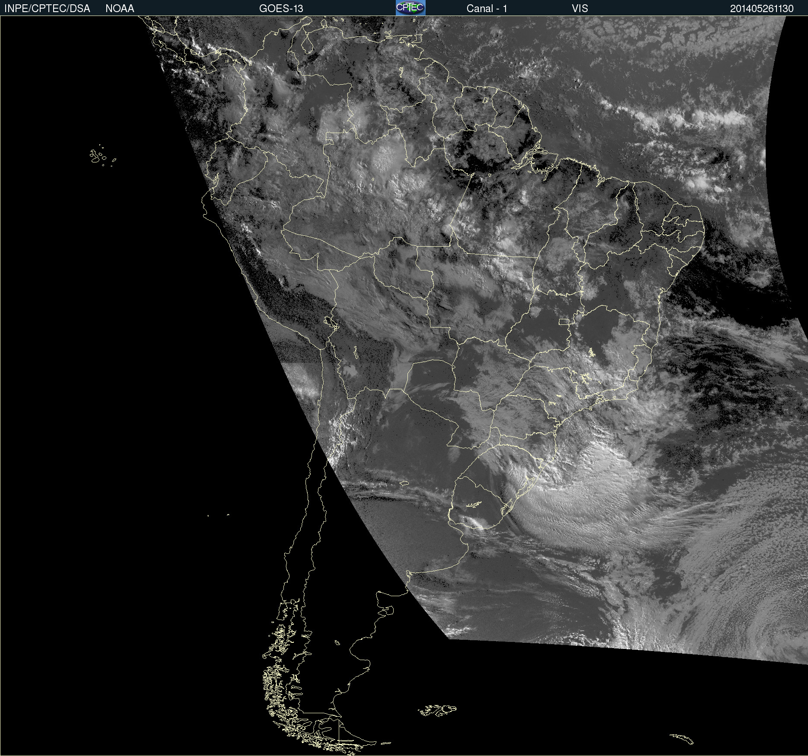
Task: Click the reservoir outline inside Uruguay
Action: pos(474,505)
